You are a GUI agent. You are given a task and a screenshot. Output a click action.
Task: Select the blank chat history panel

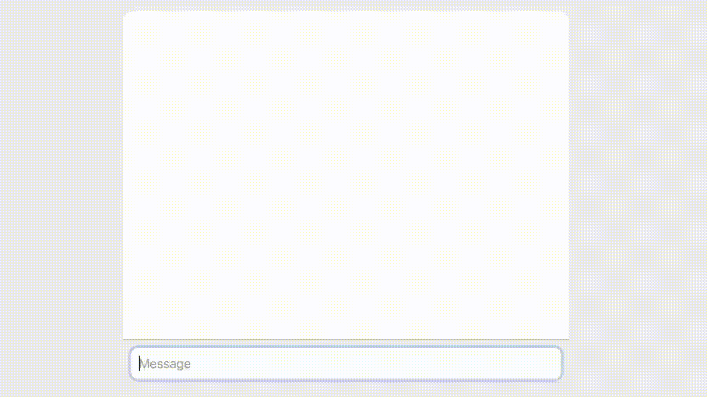(x=346, y=175)
